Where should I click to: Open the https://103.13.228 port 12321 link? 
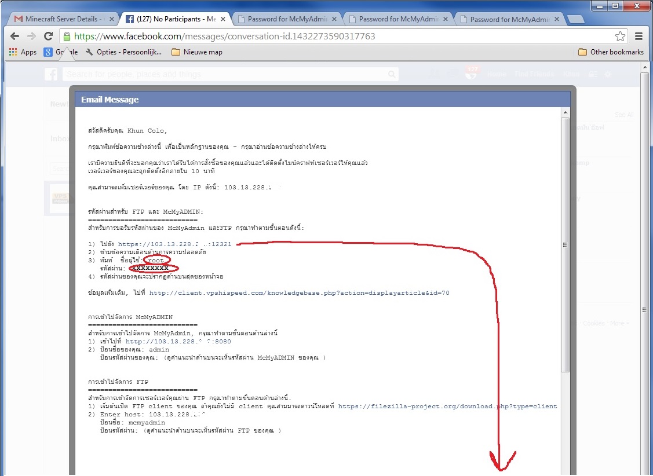pos(174,244)
